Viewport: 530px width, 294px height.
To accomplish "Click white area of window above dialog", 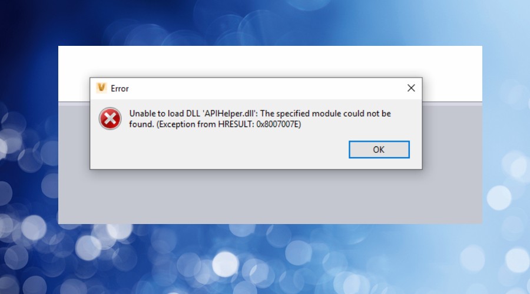I will pyautogui.click(x=270, y=61).
